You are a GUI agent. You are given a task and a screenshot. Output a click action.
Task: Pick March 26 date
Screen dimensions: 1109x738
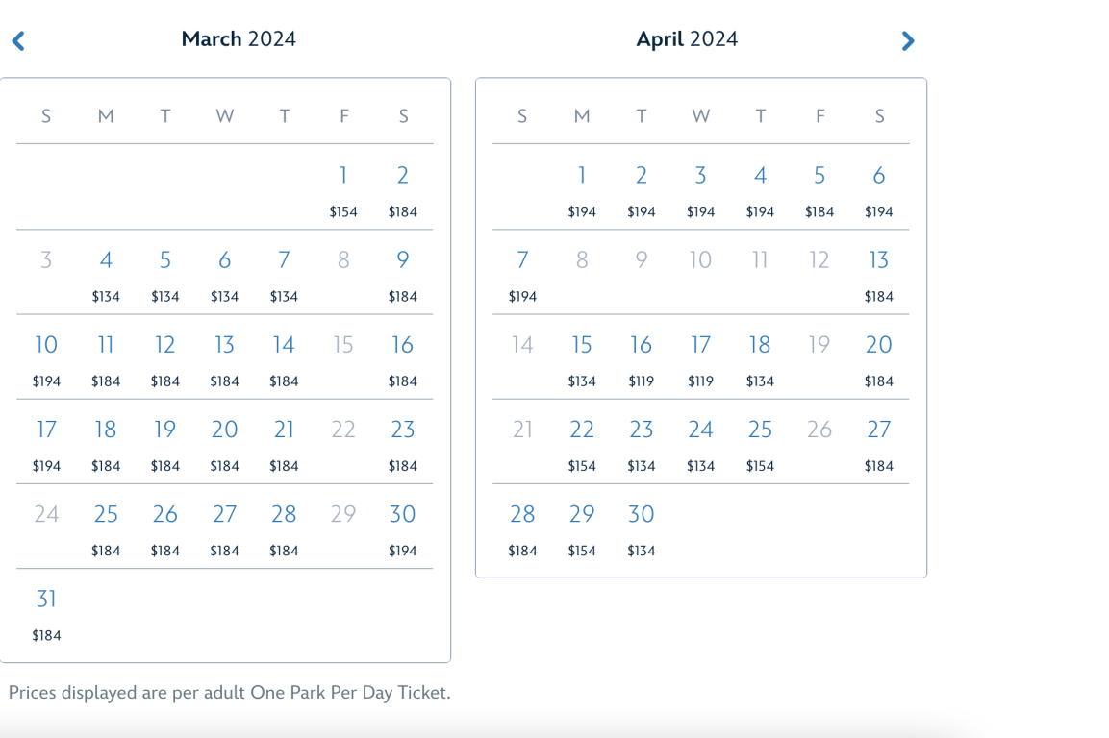point(165,514)
